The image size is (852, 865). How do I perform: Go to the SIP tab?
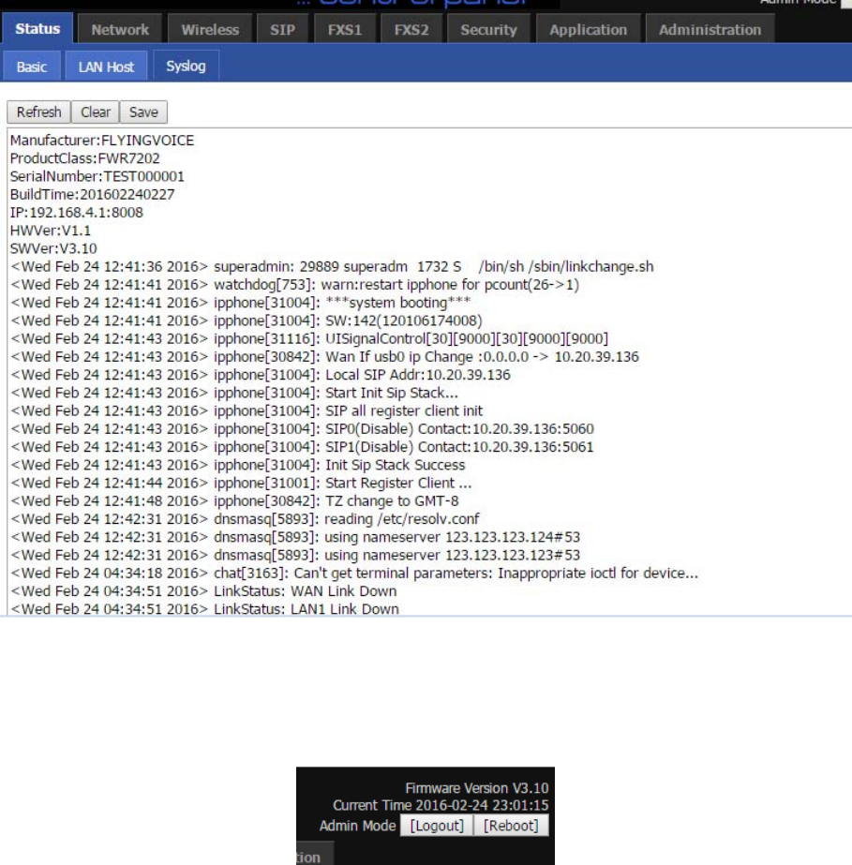click(282, 29)
